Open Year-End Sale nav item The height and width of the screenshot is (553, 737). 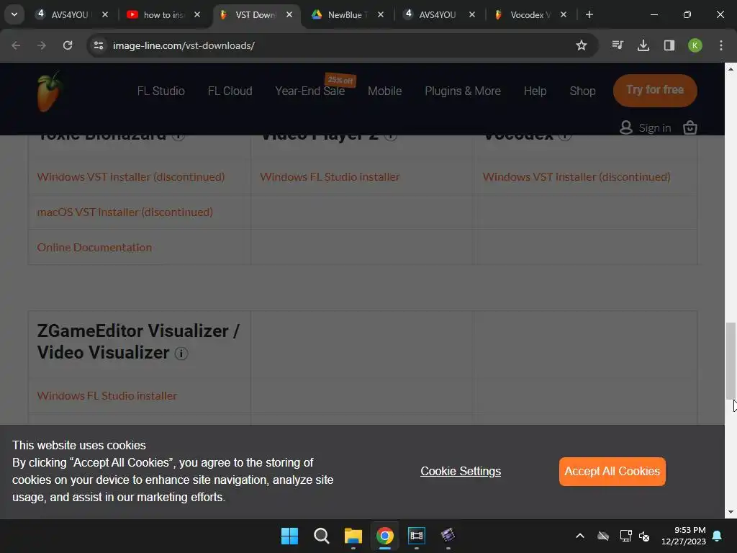[309, 91]
